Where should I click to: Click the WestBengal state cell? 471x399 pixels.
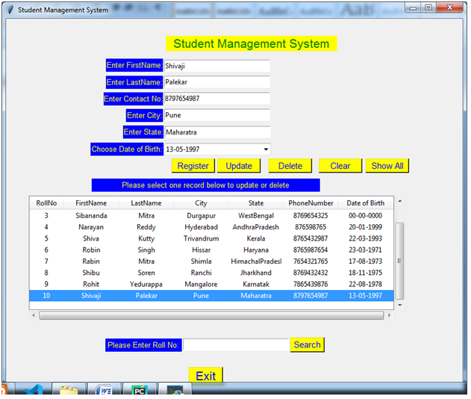click(x=256, y=216)
